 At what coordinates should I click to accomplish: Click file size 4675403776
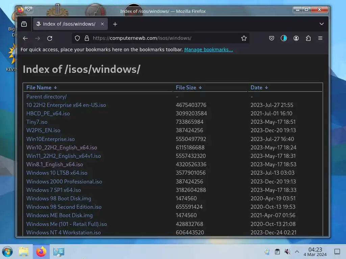(x=191, y=105)
